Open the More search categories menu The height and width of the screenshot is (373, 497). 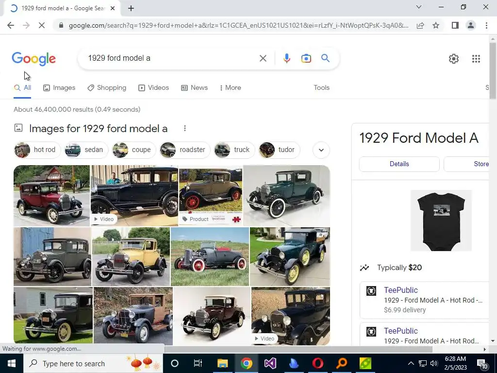(x=231, y=88)
